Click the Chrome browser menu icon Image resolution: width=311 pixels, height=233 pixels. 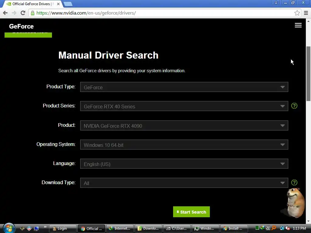(x=306, y=13)
